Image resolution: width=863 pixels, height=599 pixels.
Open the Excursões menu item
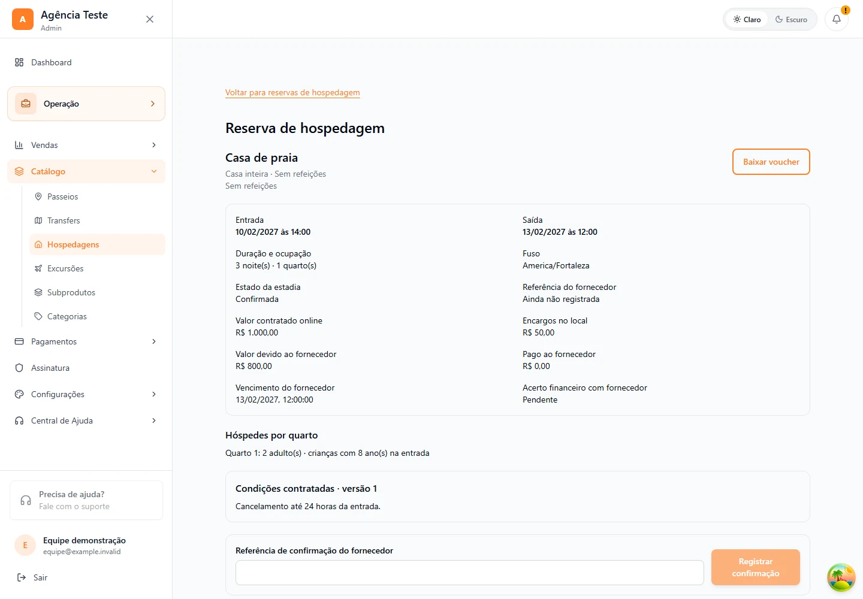tap(97, 268)
